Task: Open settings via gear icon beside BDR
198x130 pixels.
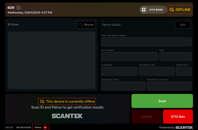Action: (x=18, y=8)
